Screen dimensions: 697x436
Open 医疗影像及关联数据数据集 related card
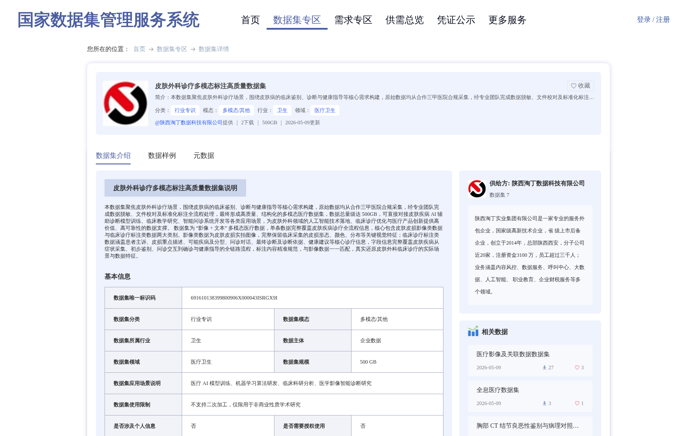(530, 361)
